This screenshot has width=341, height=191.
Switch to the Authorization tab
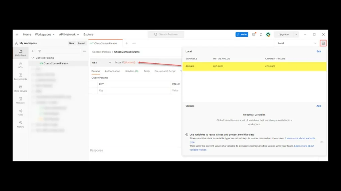point(112,71)
